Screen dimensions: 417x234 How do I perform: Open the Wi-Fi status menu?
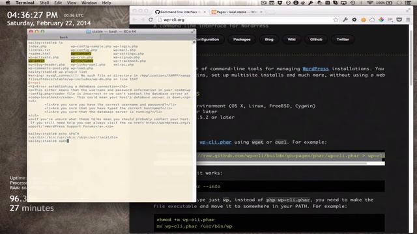(369, 3)
